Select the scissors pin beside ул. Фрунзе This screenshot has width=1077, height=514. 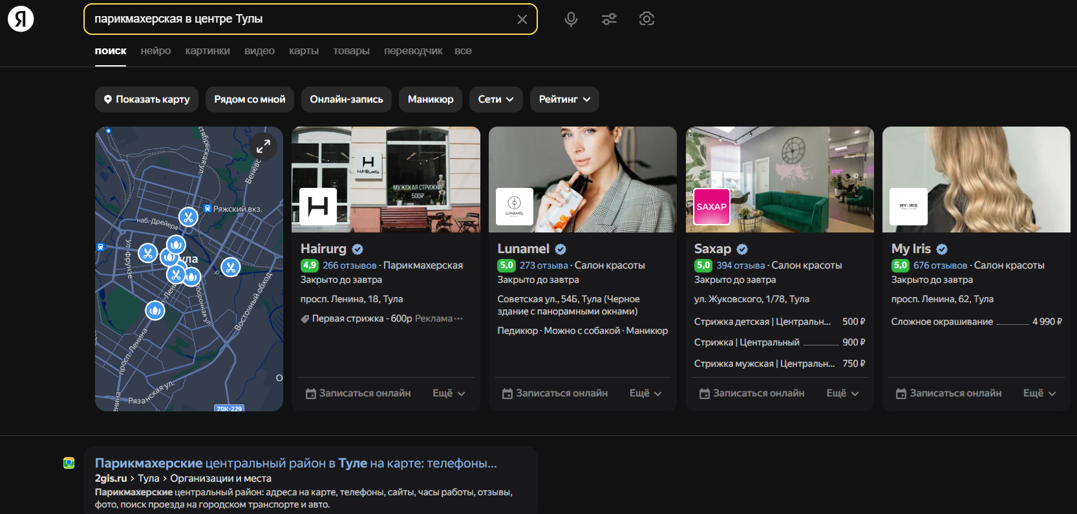(x=148, y=253)
